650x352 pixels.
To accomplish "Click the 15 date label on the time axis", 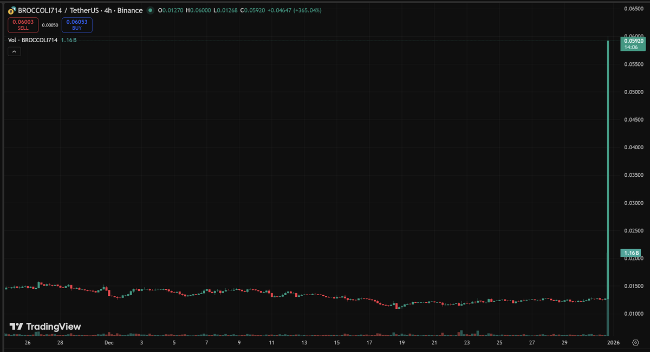I will point(336,343).
